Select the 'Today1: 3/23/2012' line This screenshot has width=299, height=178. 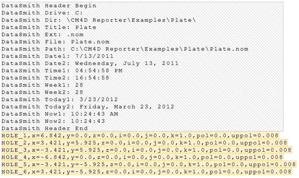60,100
